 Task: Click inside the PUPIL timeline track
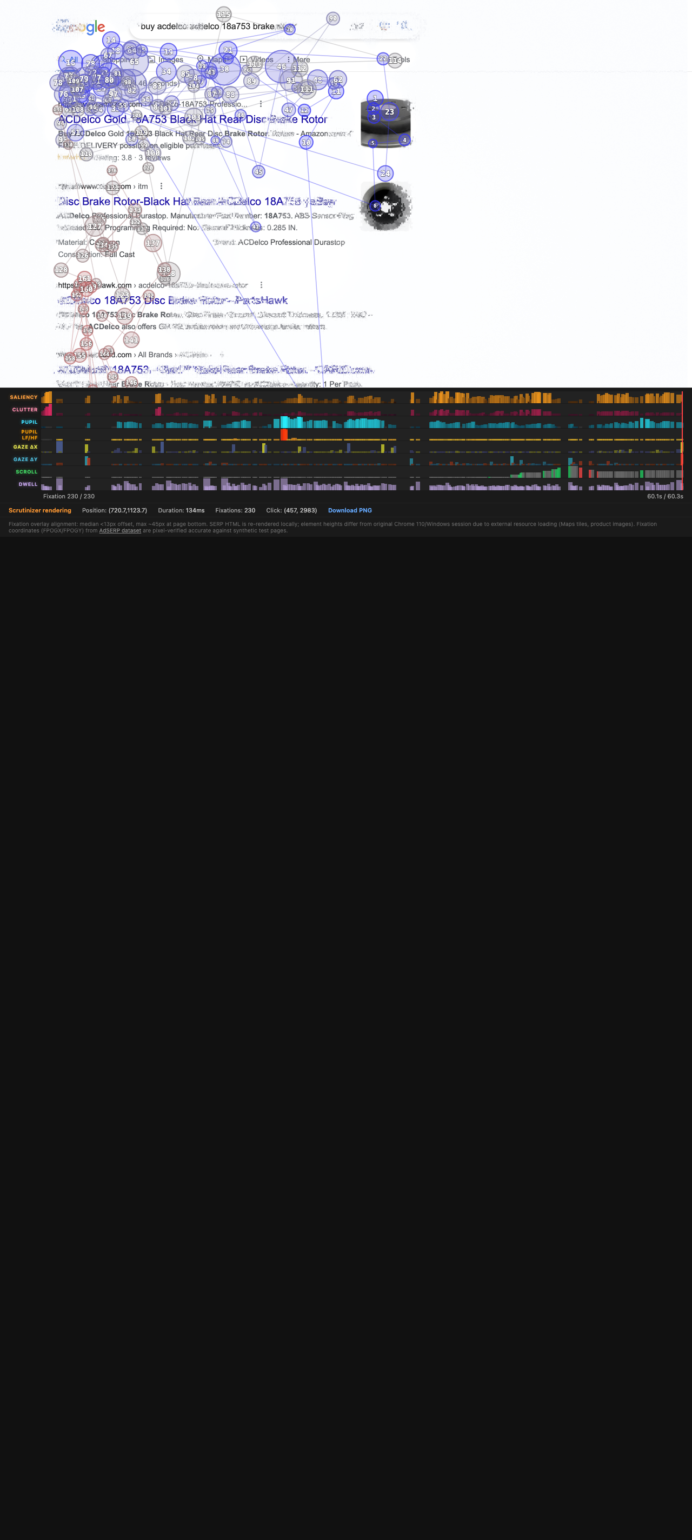pos(359,423)
